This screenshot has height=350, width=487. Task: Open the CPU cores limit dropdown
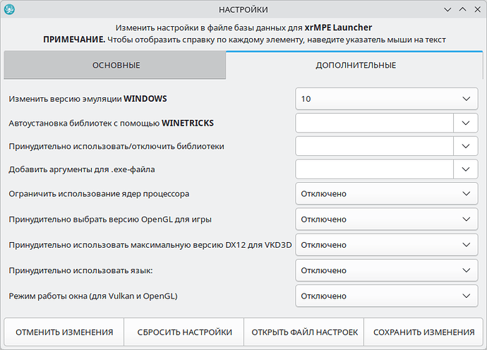pos(385,193)
